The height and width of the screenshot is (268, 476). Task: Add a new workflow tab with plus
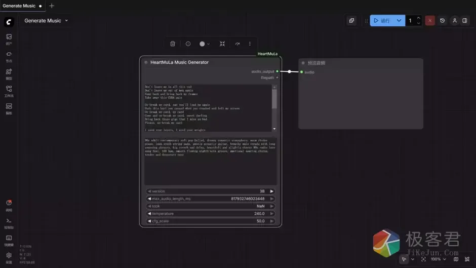[52, 6]
